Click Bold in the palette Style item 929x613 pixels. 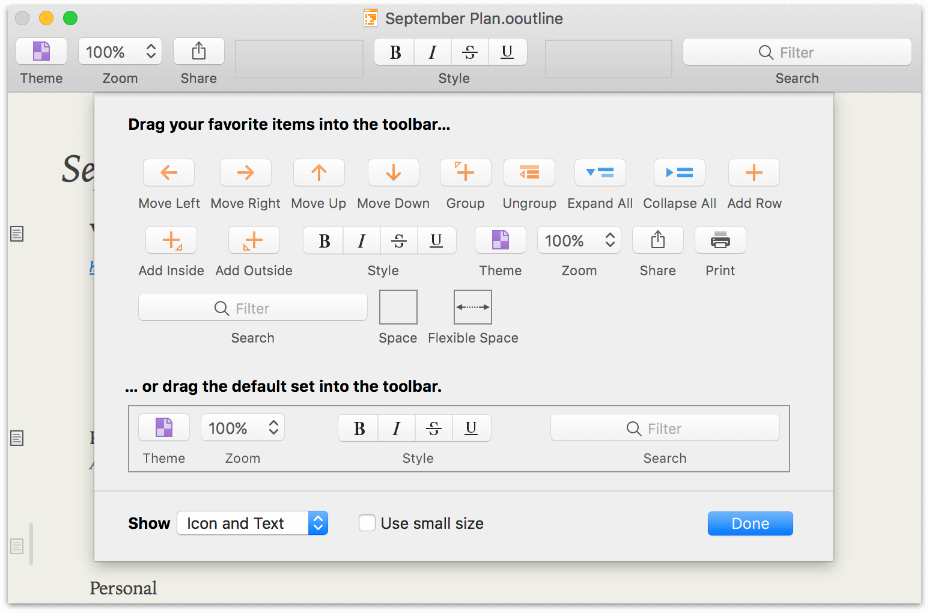tap(324, 240)
